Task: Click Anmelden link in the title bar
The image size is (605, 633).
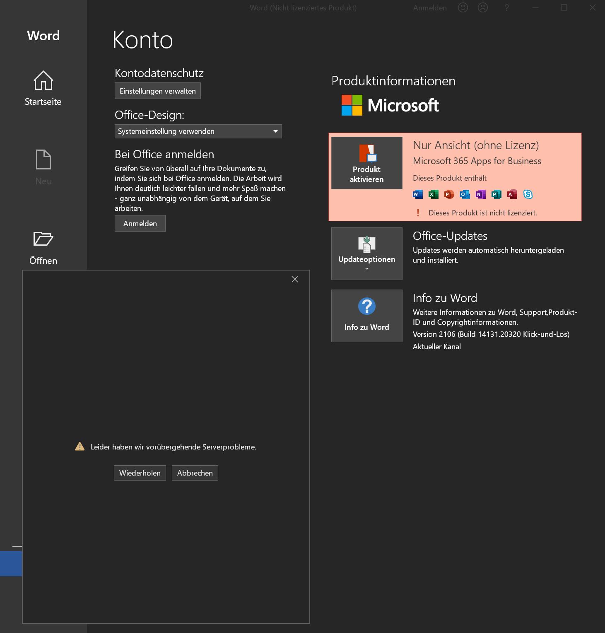Action: (430, 8)
